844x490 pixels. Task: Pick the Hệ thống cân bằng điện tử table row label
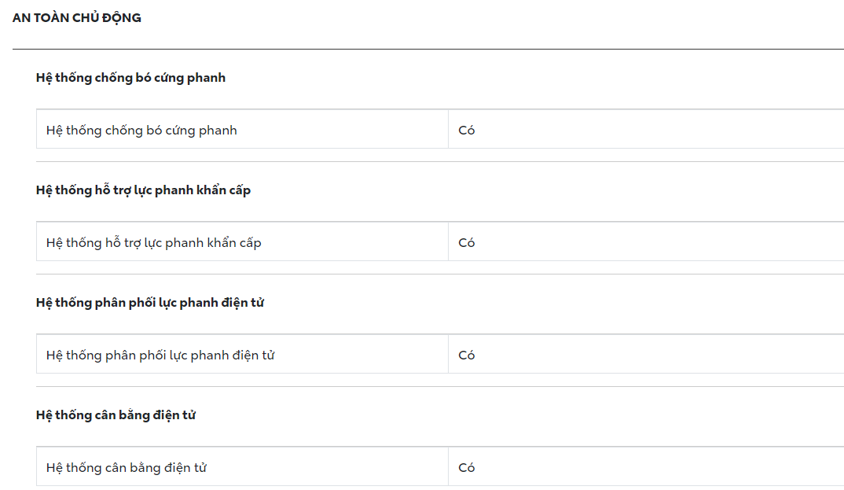click(126, 468)
